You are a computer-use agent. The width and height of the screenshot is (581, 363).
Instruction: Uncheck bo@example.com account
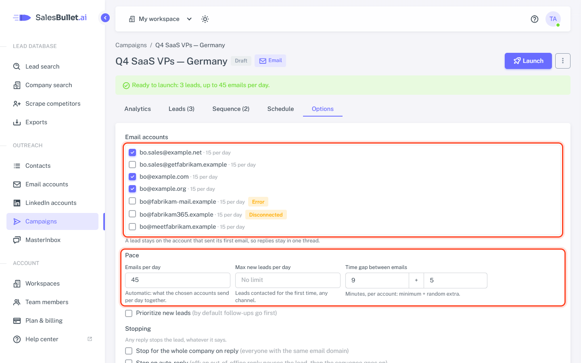[x=132, y=177]
